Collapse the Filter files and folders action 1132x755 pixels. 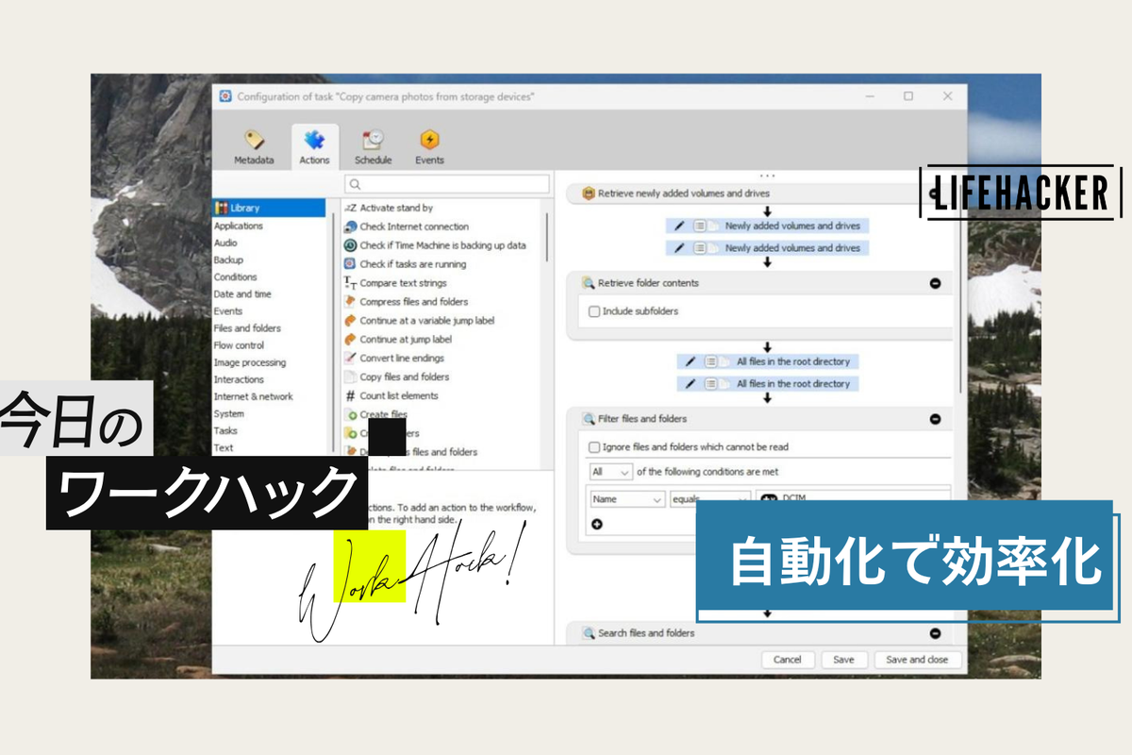click(x=935, y=419)
